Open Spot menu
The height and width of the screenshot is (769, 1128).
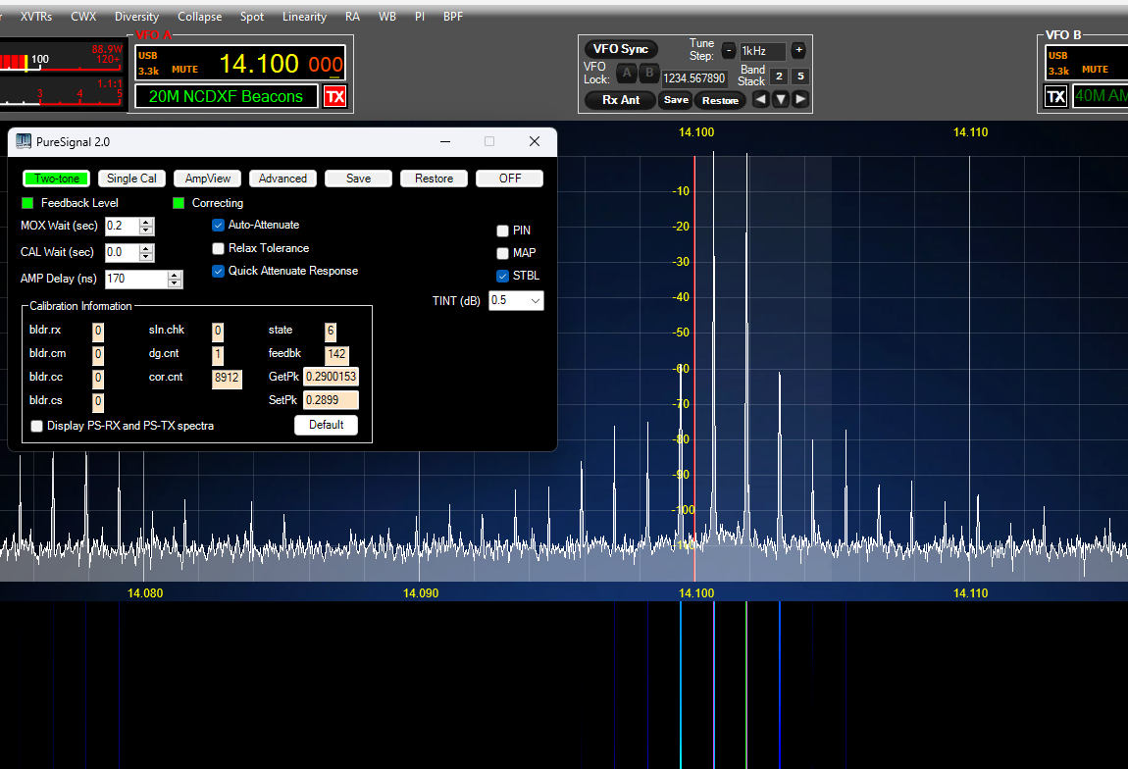coord(252,17)
